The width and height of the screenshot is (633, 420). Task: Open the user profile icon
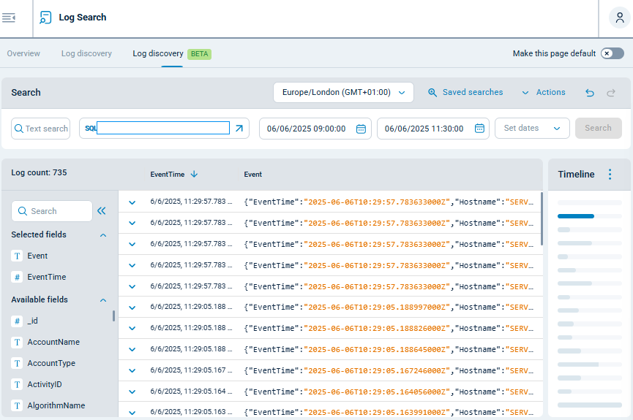click(619, 18)
